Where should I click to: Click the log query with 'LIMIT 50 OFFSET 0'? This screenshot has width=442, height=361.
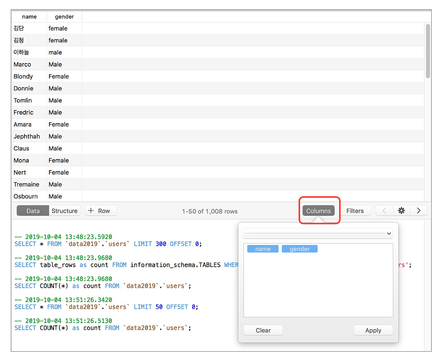pyautogui.click(x=106, y=307)
